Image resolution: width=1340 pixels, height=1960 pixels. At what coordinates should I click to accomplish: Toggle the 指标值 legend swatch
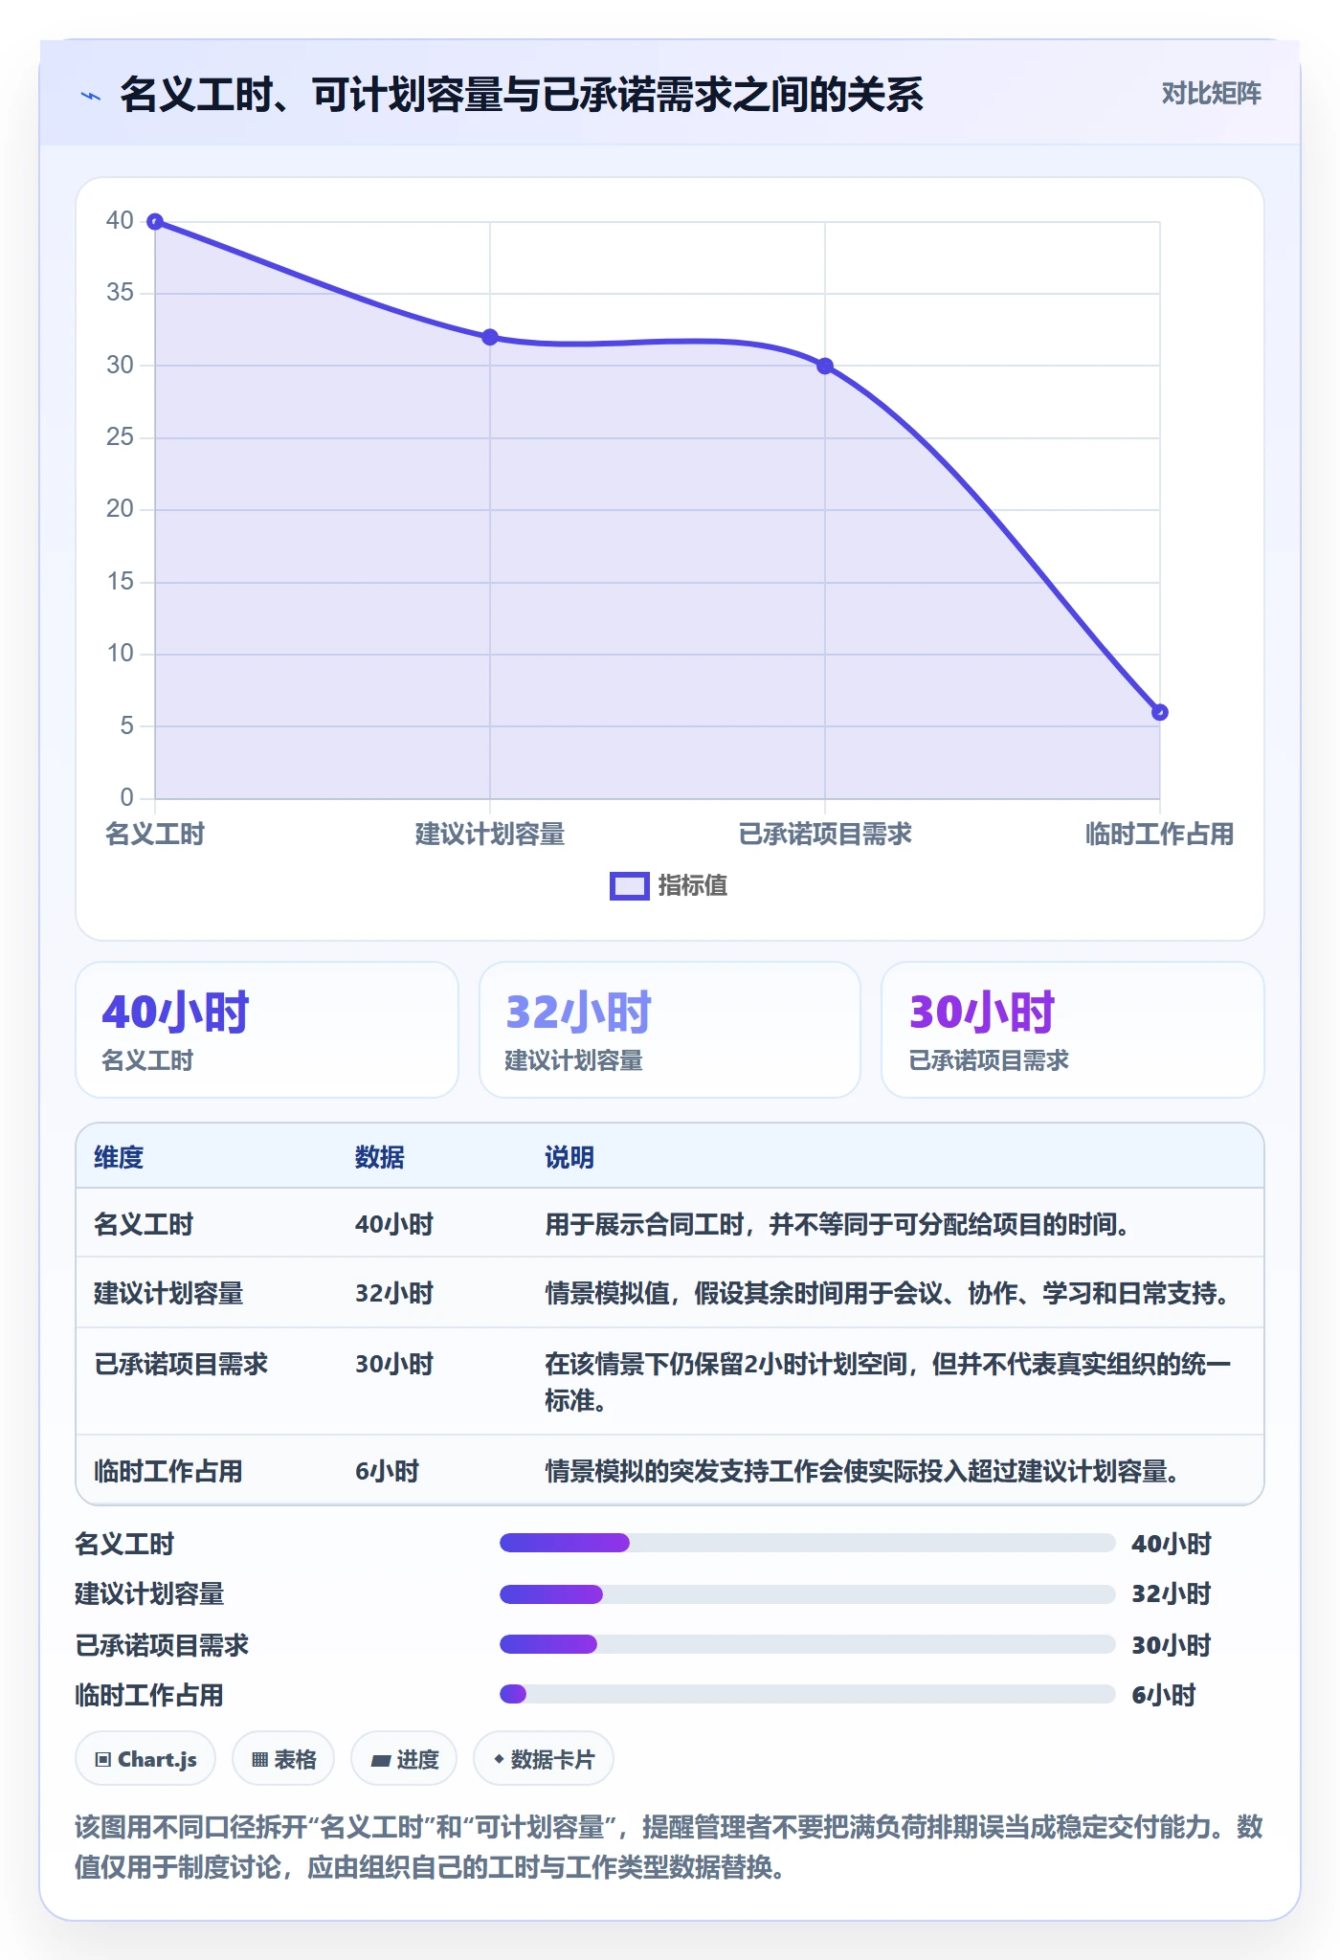[x=630, y=886]
